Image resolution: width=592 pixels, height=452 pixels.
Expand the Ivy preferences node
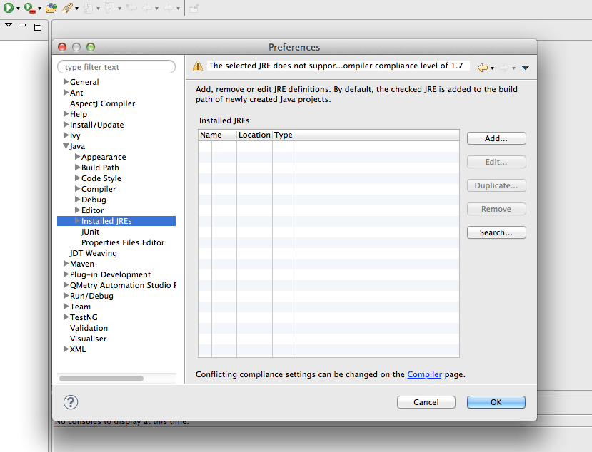click(x=66, y=135)
